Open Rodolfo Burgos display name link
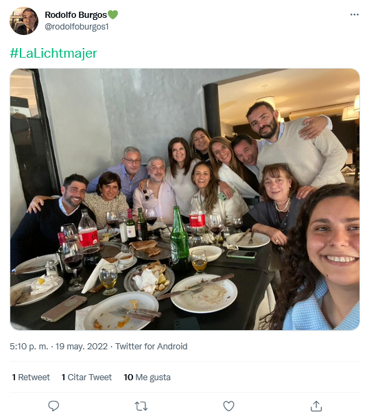The image size is (367, 418). coord(75,15)
